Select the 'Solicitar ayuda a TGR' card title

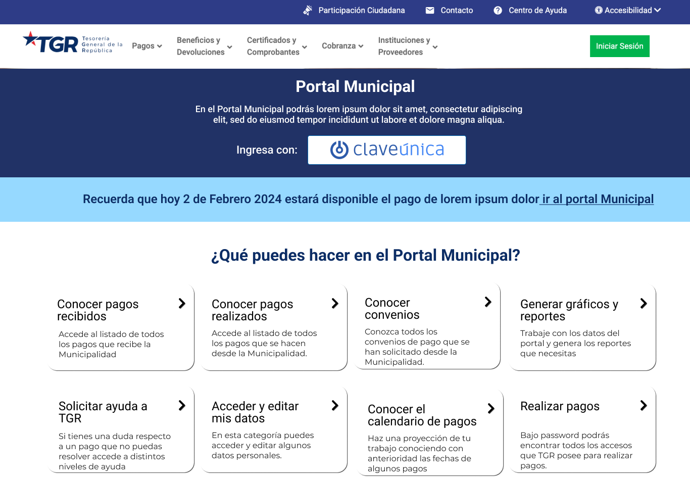[x=103, y=412]
